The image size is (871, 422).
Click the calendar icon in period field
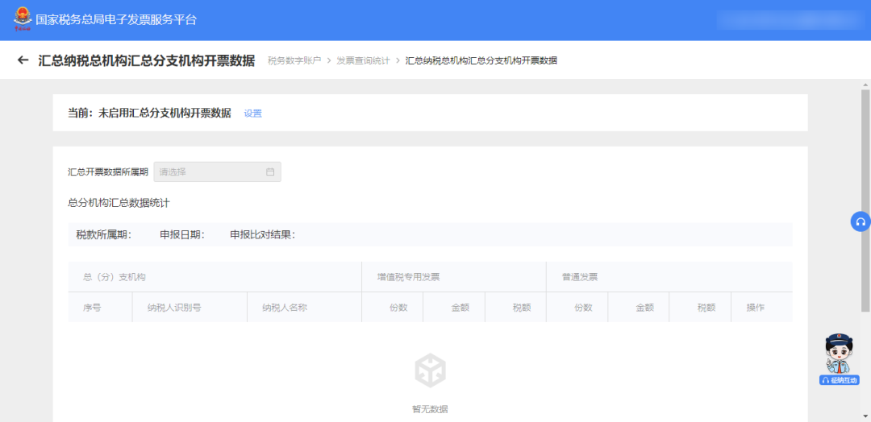pos(270,172)
